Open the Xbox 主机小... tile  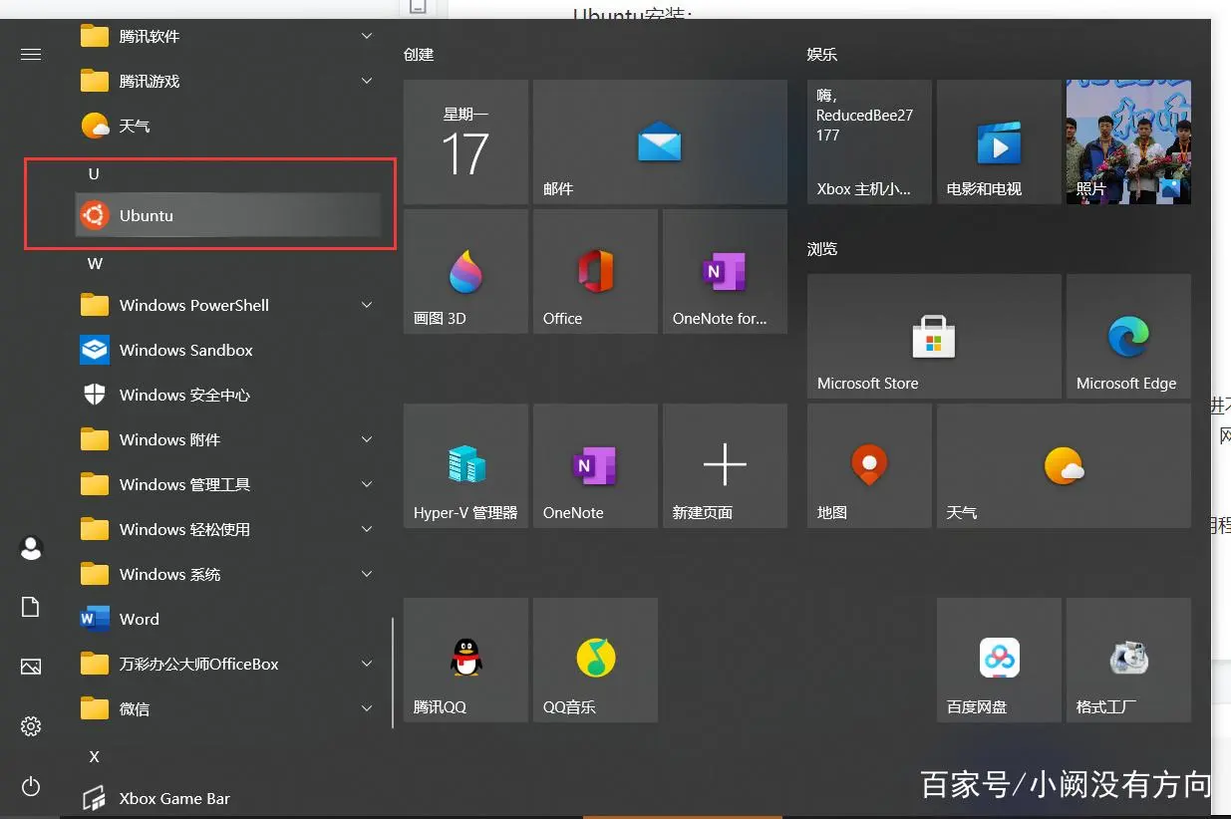coord(869,142)
